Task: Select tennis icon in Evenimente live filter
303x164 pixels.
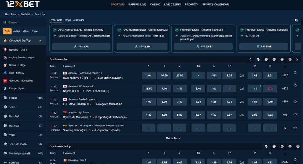Action: click(x=266, y=59)
